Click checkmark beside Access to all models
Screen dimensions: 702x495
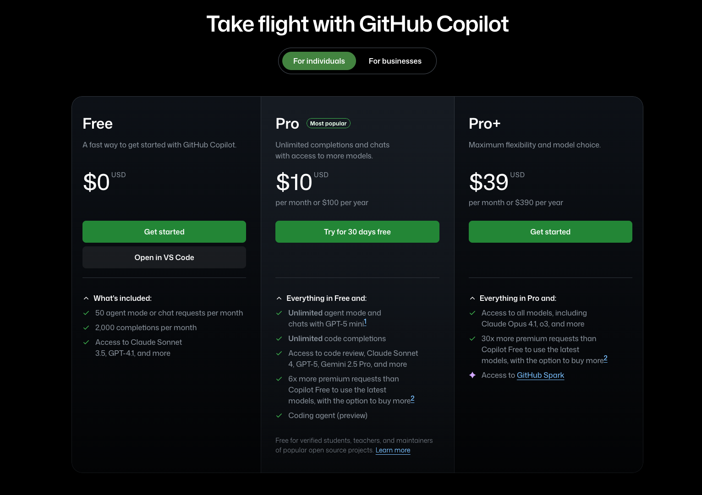pyautogui.click(x=472, y=313)
